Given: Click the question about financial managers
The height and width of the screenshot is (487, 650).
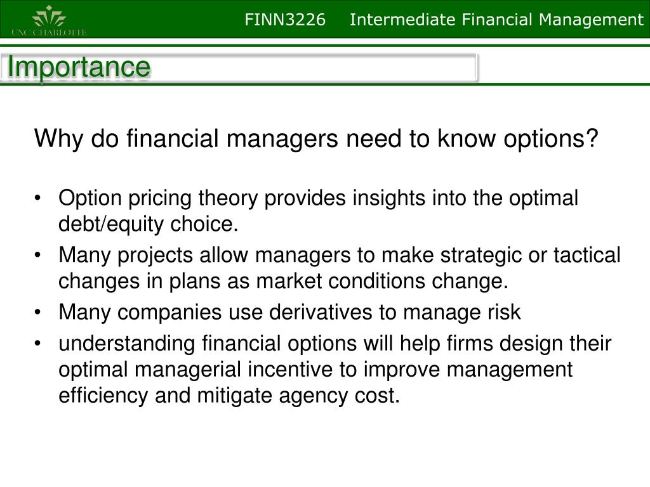Looking at the screenshot, I should tap(316, 139).
